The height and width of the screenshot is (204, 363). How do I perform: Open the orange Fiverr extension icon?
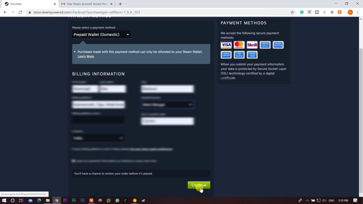(x=340, y=12)
